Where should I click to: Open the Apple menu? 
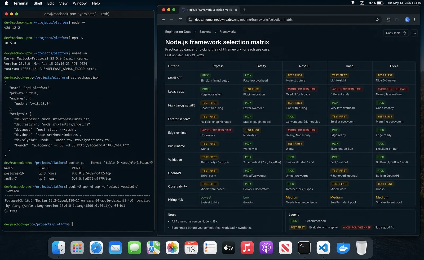[x=6, y=3]
